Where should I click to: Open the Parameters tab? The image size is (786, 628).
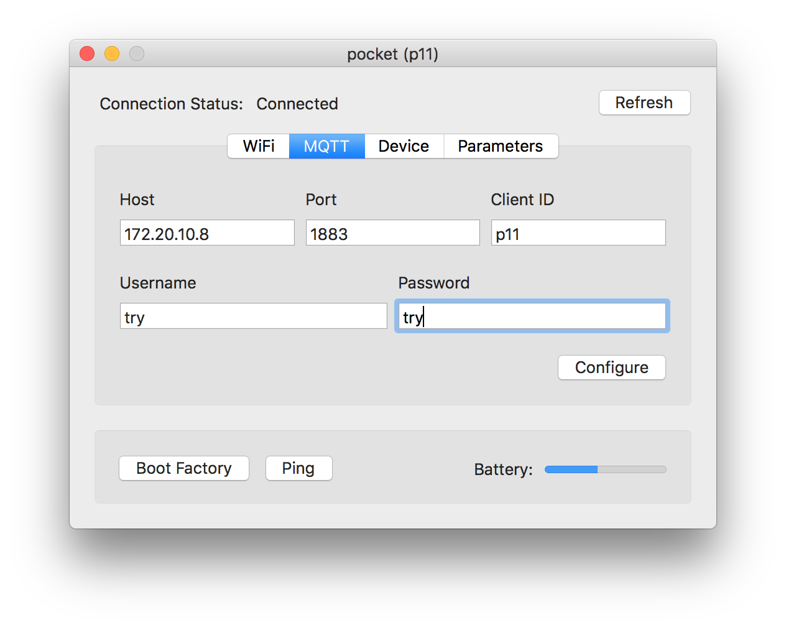[x=501, y=146]
